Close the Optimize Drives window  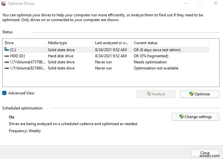tap(205, 153)
